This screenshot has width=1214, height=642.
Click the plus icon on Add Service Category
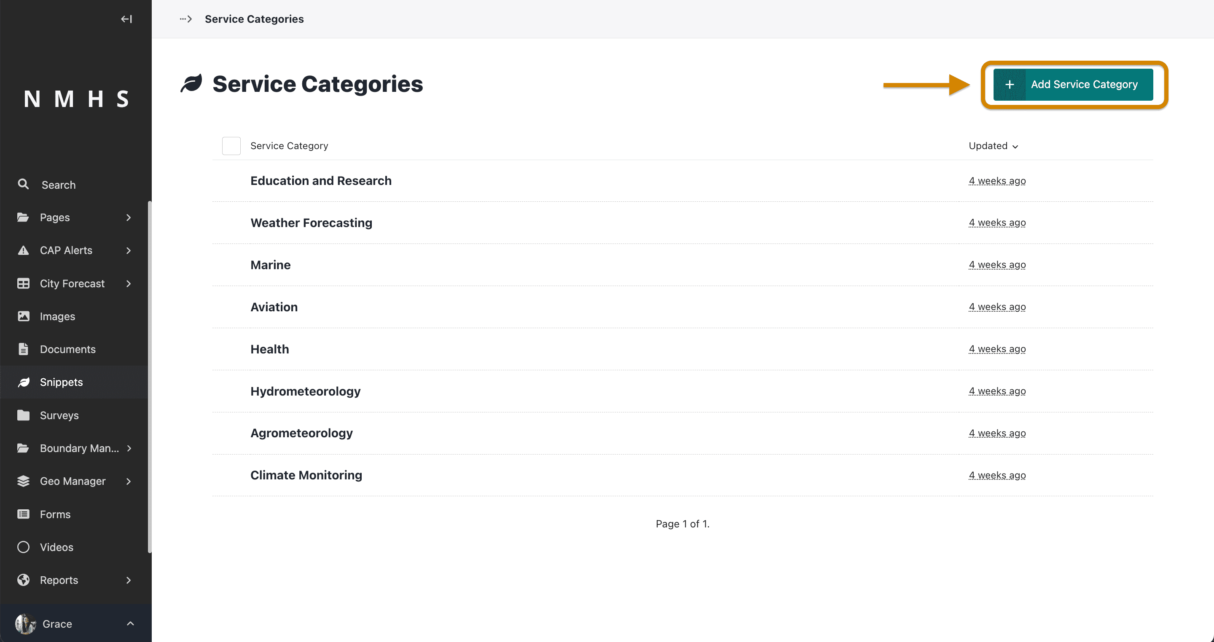[1010, 84]
